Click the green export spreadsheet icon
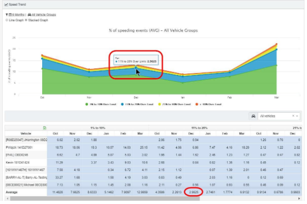Viewport: 307px width, 204px height. coord(45,128)
